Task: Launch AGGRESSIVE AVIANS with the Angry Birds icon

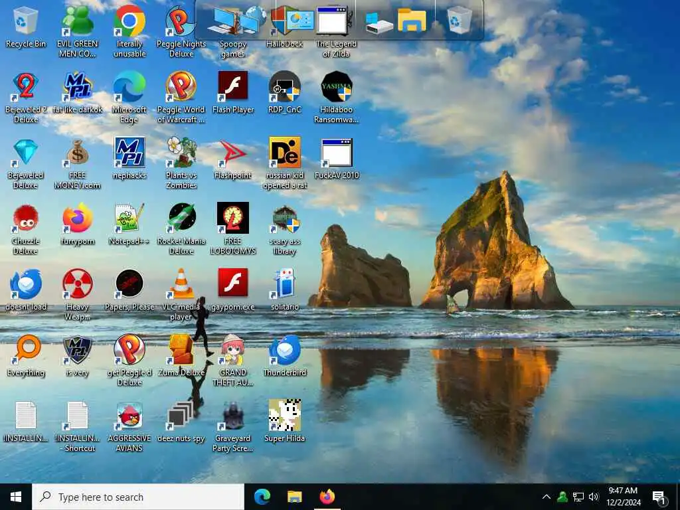Action: [129, 427]
